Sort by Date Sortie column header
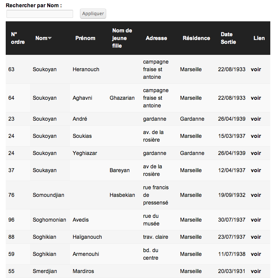The image size is (276, 278). tap(228, 38)
